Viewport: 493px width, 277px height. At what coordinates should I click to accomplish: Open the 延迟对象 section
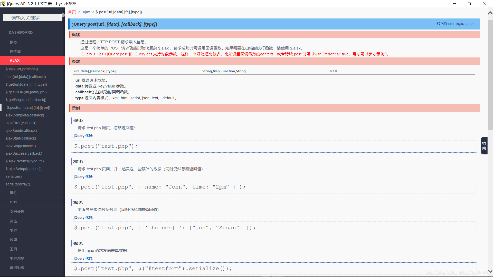(17, 268)
